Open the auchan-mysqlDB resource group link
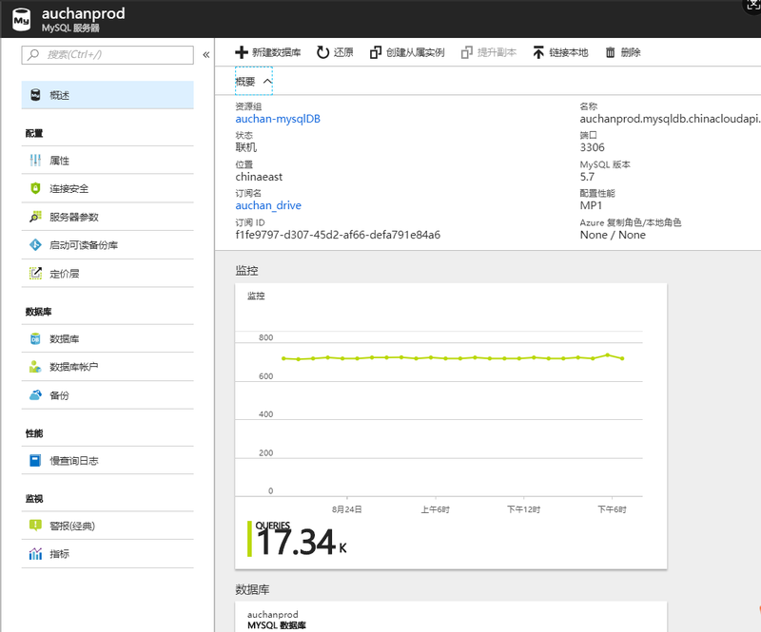Image resolution: width=761 pixels, height=632 pixels. pos(278,119)
